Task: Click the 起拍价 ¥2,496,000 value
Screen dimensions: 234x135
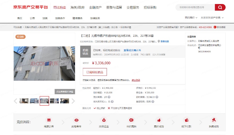Action: click(x=108, y=88)
